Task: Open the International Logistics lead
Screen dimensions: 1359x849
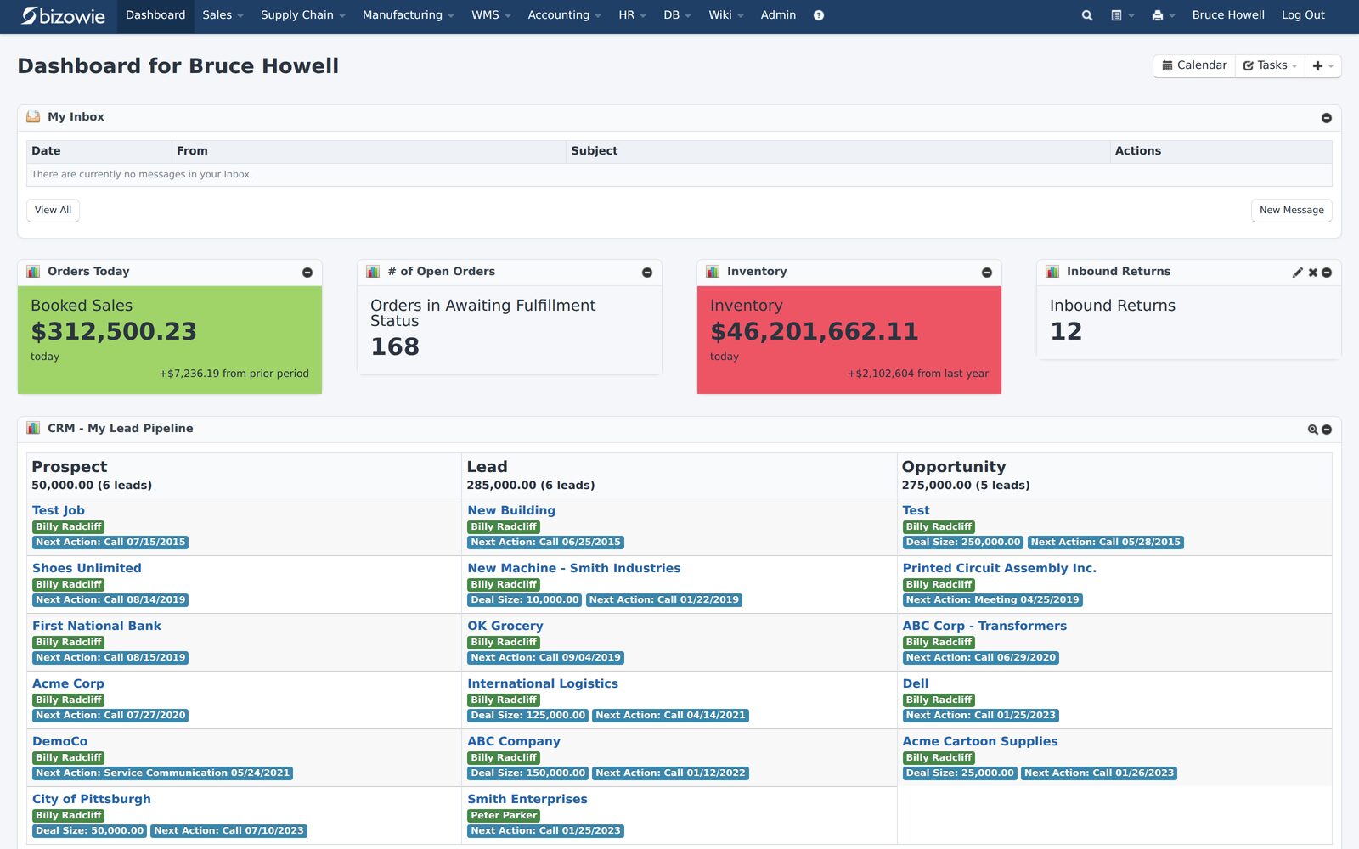Action: tap(542, 683)
